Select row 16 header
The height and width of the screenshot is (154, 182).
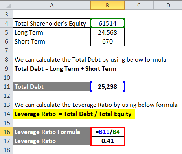coord(7,132)
